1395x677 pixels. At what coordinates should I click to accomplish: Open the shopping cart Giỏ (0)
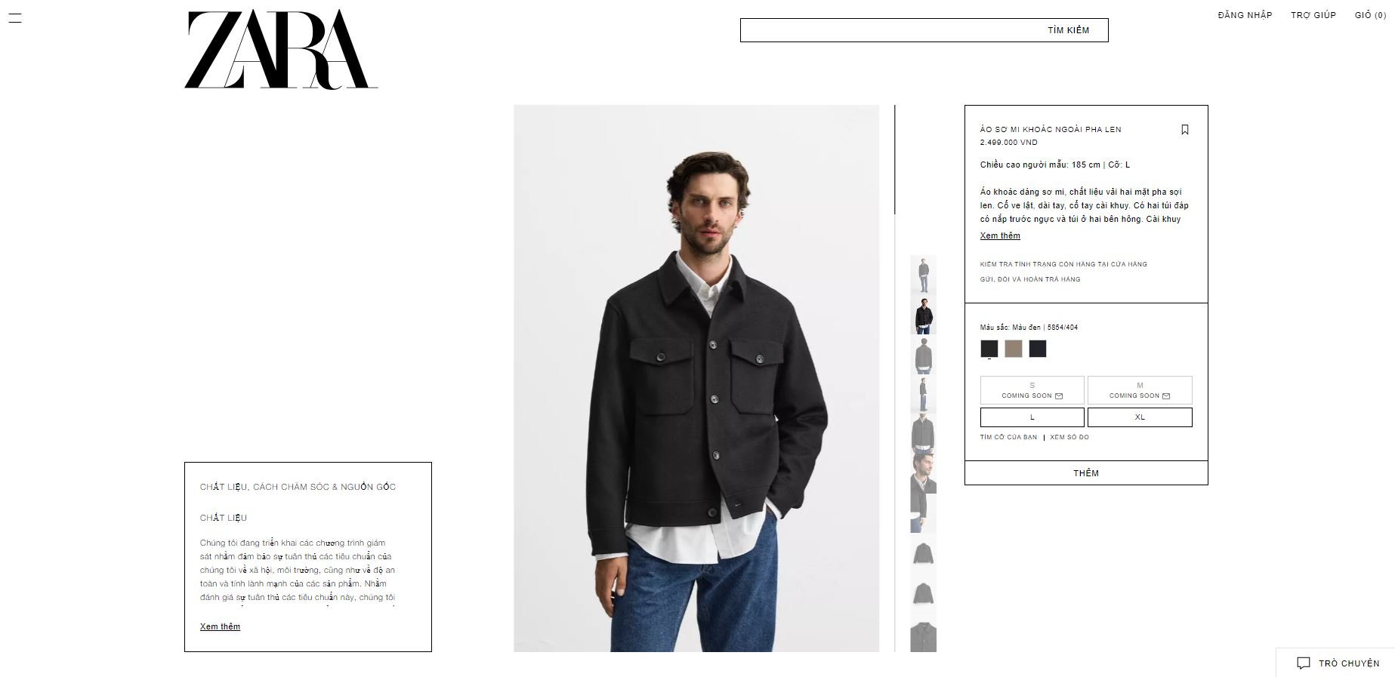pos(1370,15)
